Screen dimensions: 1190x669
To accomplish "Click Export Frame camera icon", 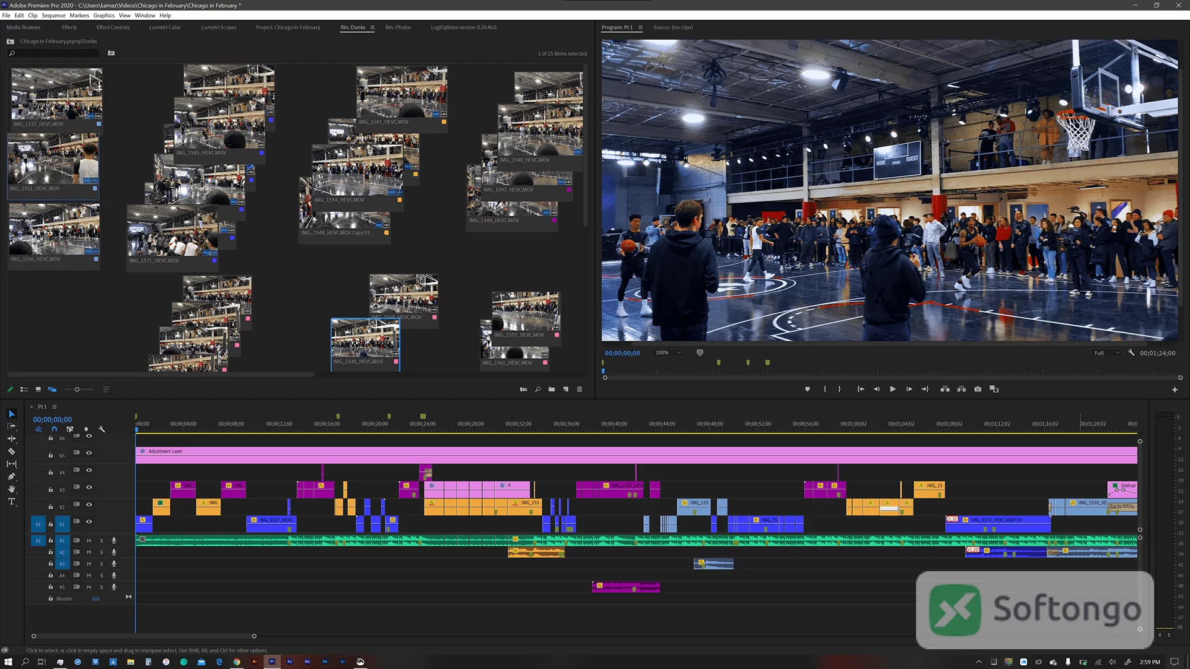I will [977, 389].
